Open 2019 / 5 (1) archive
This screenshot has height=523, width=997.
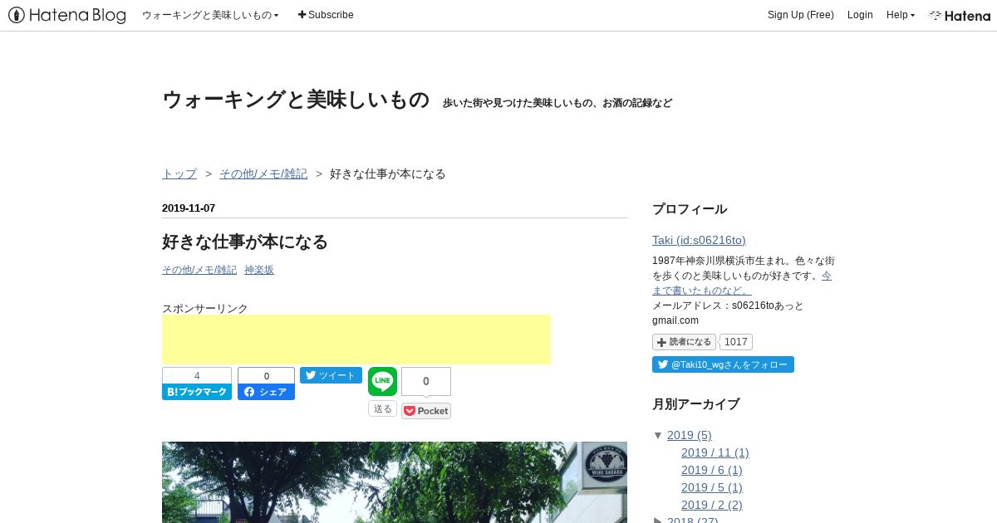(711, 487)
